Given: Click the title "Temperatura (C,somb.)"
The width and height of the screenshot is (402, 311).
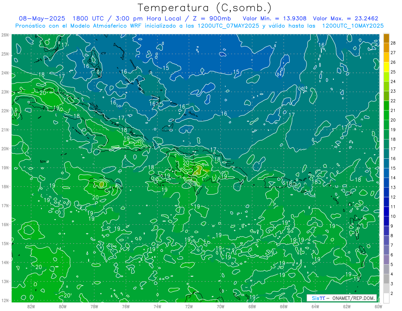Looking at the screenshot, I should [204, 7].
